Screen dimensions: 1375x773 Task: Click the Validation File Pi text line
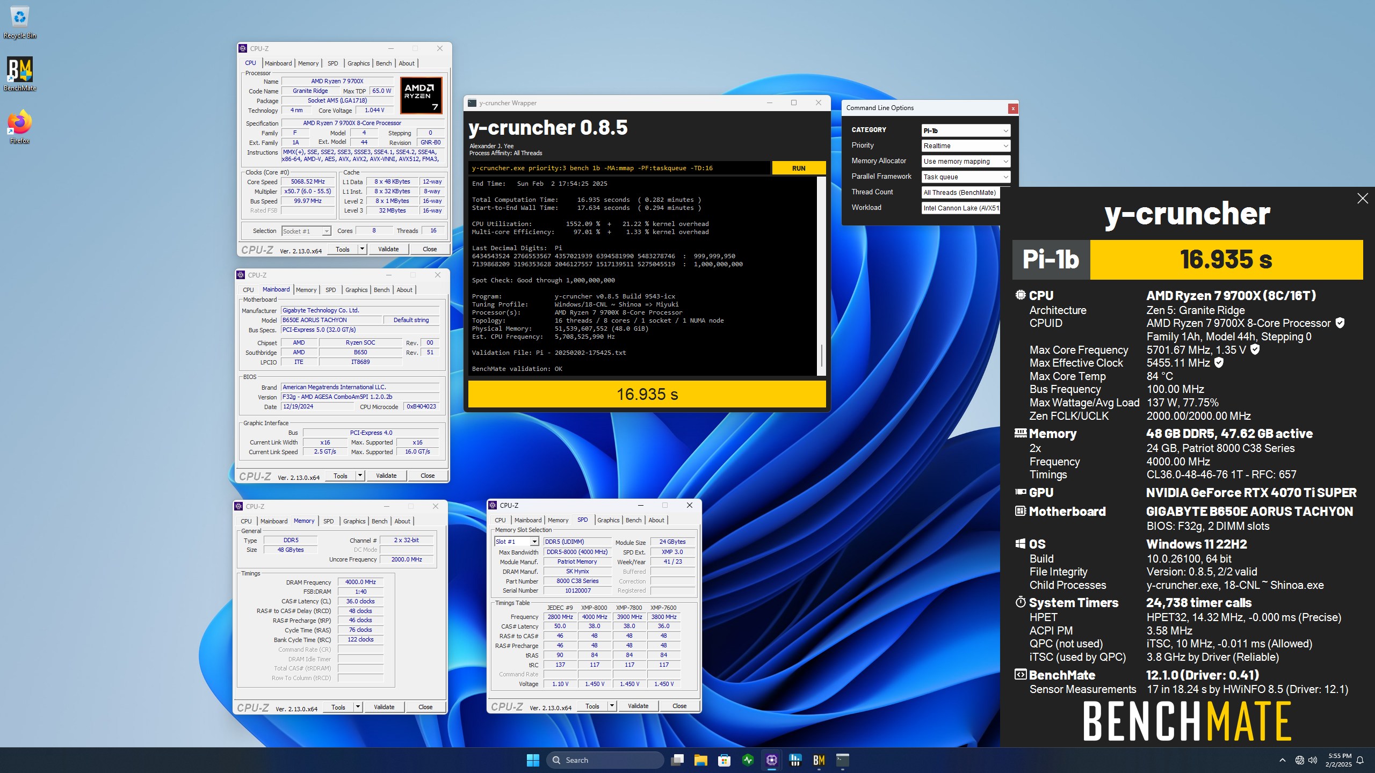[x=549, y=353]
